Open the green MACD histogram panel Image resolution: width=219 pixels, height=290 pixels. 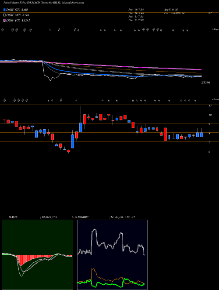click(37, 255)
